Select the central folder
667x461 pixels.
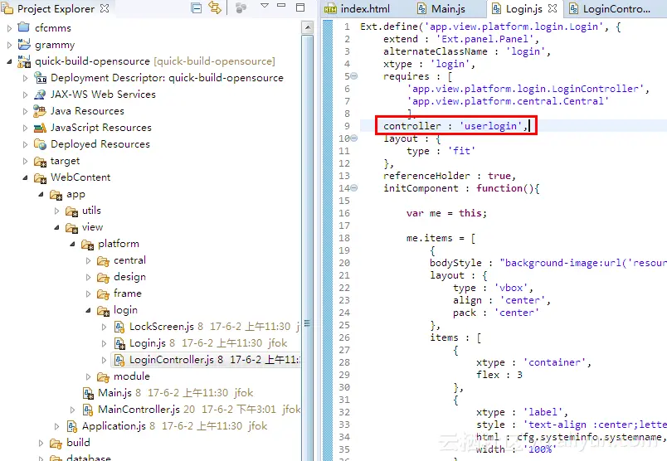129,260
